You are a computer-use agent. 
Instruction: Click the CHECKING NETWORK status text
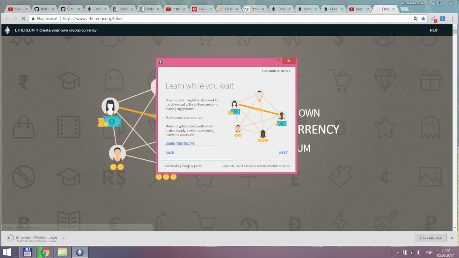[277, 71]
